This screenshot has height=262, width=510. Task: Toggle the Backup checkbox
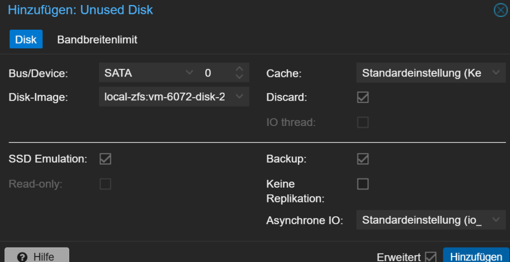[x=363, y=159]
